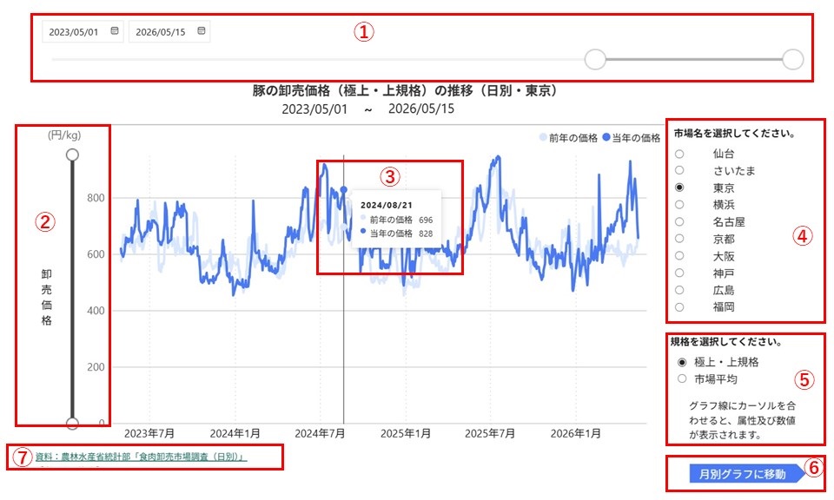Screen dimensions: 834x500
Task: Select 大阪 market radio button
Action: (x=679, y=255)
